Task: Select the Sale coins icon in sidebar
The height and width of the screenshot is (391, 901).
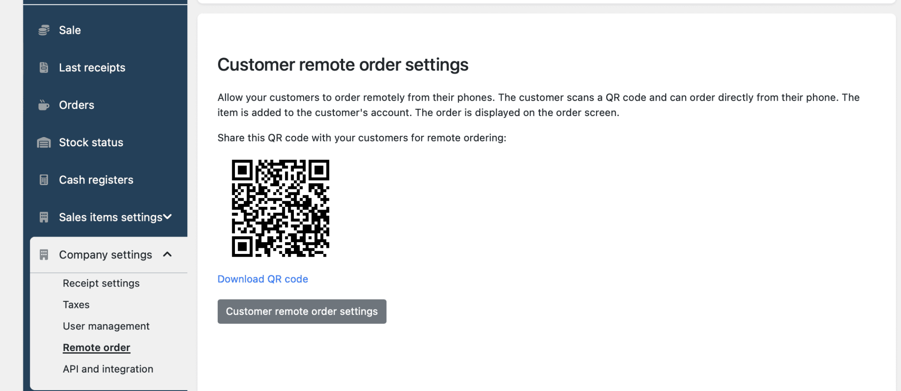Action: coord(44,30)
